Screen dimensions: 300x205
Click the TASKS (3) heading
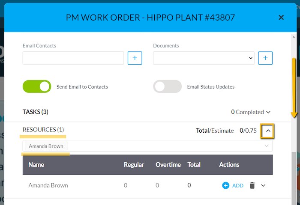(x=36, y=112)
